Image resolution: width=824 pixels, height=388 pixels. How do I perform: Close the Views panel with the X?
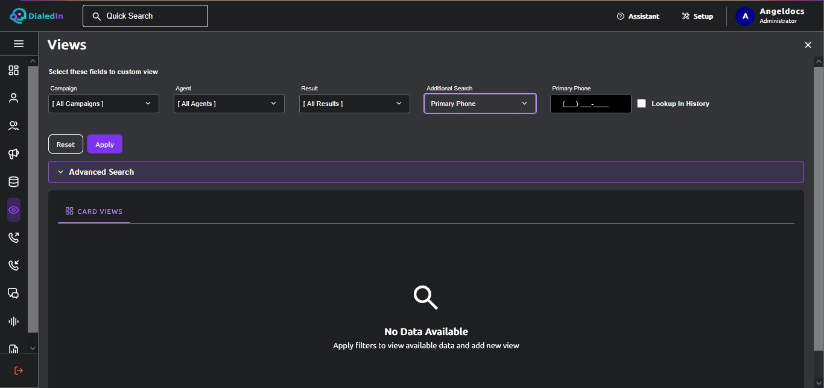(x=808, y=45)
